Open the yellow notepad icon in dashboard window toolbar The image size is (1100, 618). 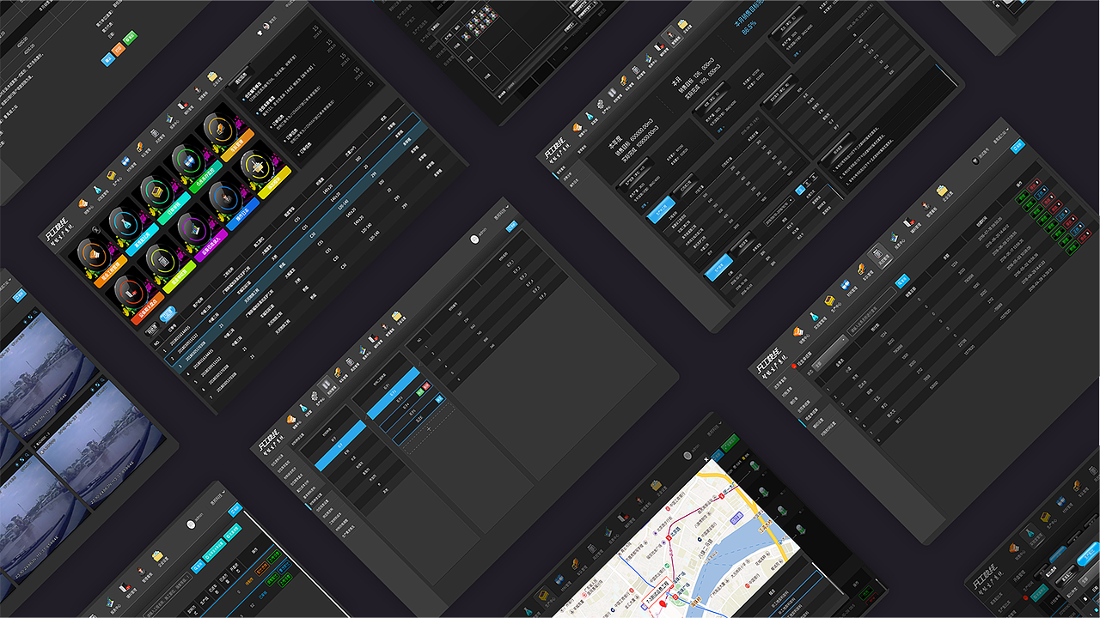pos(213,78)
